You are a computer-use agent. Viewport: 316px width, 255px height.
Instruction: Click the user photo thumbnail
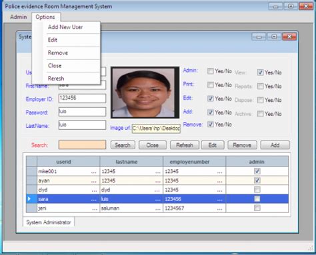pyautogui.click(x=145, y=93)
